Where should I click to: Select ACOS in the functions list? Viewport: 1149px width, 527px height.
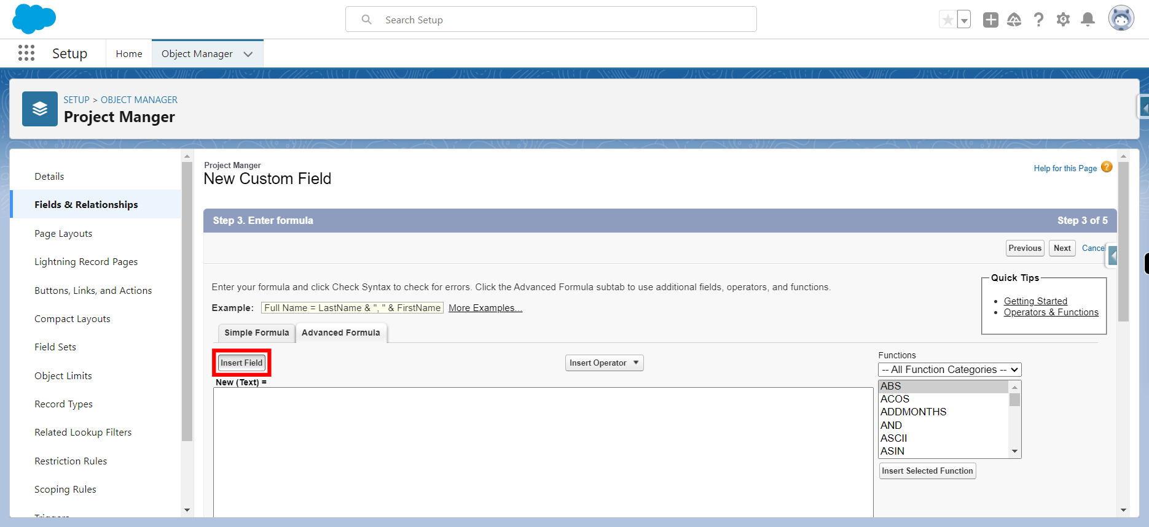943,399
